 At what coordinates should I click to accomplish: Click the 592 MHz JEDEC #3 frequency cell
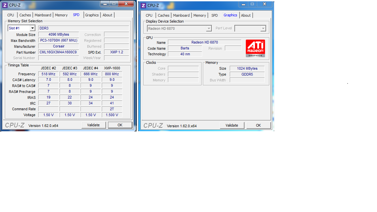(x=70, y=74)
